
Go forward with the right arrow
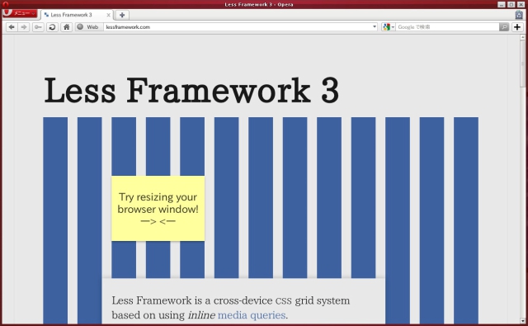click(x=24, y=27)
